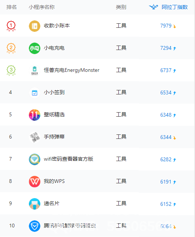Image resolution: width=195 pixels, height=237 pixels.
Task: Open the 我的WPS name link
Action: pos(54,181)
